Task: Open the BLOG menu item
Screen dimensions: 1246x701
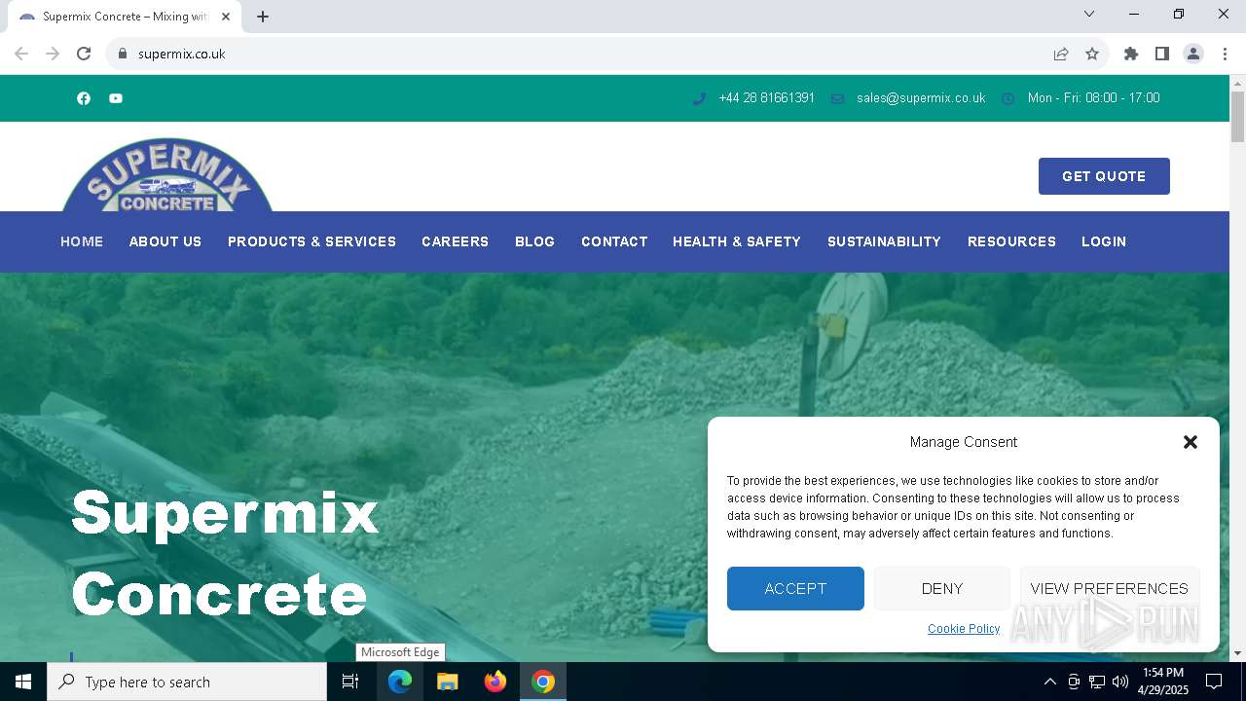Action: 534,241
